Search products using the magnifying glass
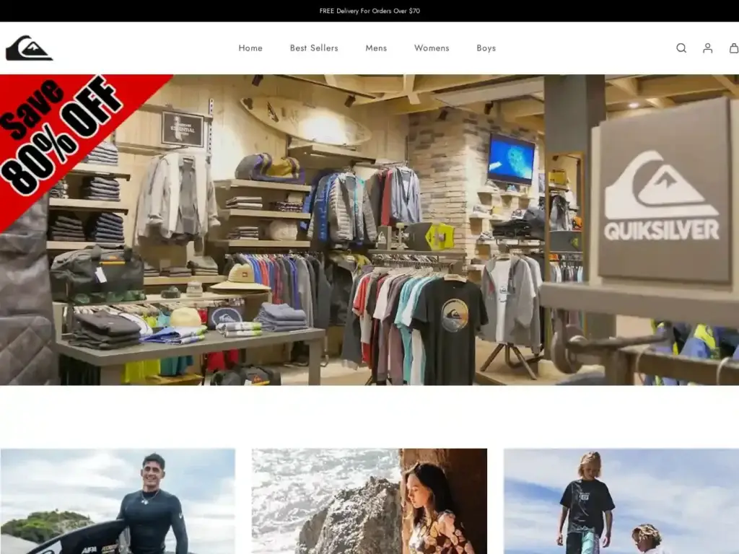 pos(681,48)
